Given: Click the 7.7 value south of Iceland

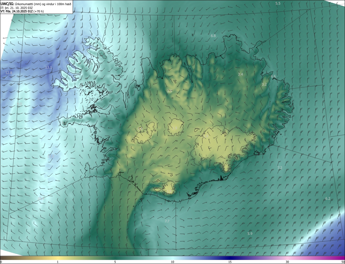Looking at the screenshot, I should click(167, 221).
